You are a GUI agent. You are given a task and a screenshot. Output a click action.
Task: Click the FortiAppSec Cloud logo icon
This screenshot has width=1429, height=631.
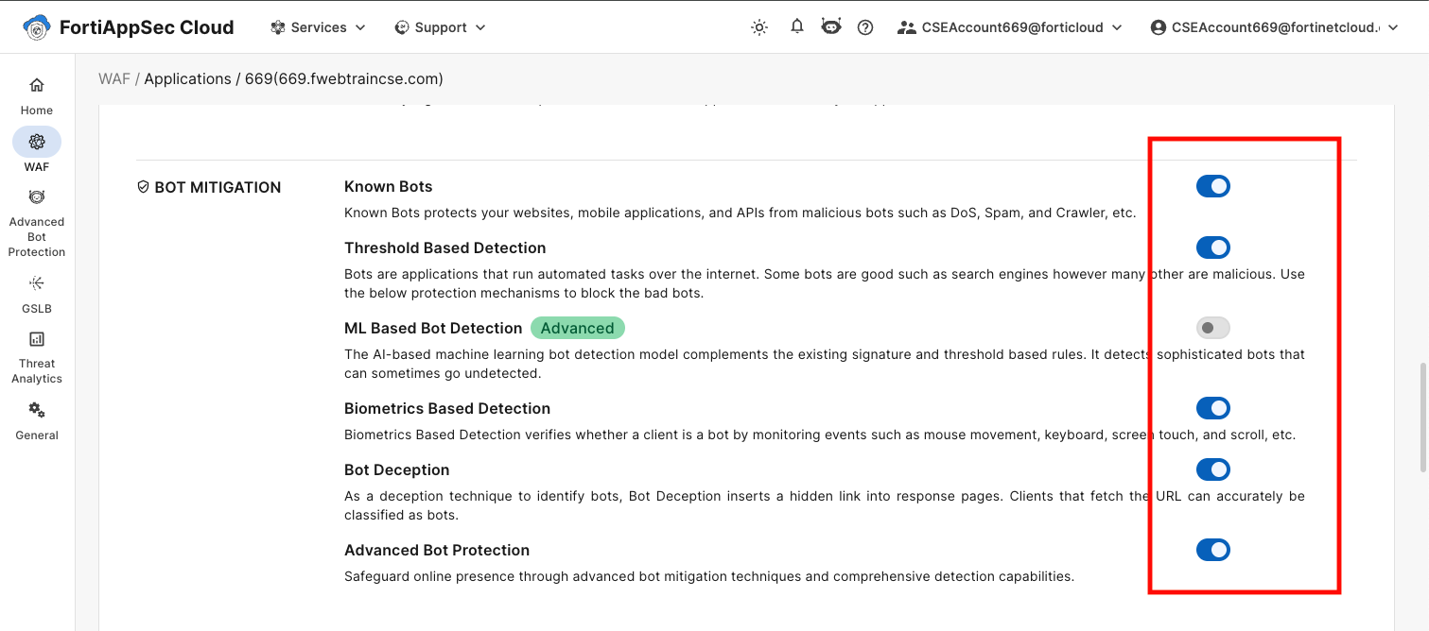coord(37,27)
